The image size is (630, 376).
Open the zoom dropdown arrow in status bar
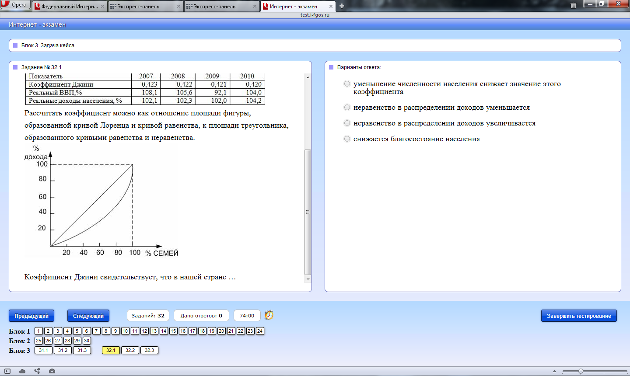pyautogui.click(x=554, y=371)
